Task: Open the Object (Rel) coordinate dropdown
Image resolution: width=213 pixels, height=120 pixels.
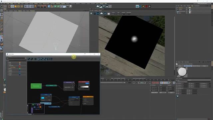Action: point(154,93)
